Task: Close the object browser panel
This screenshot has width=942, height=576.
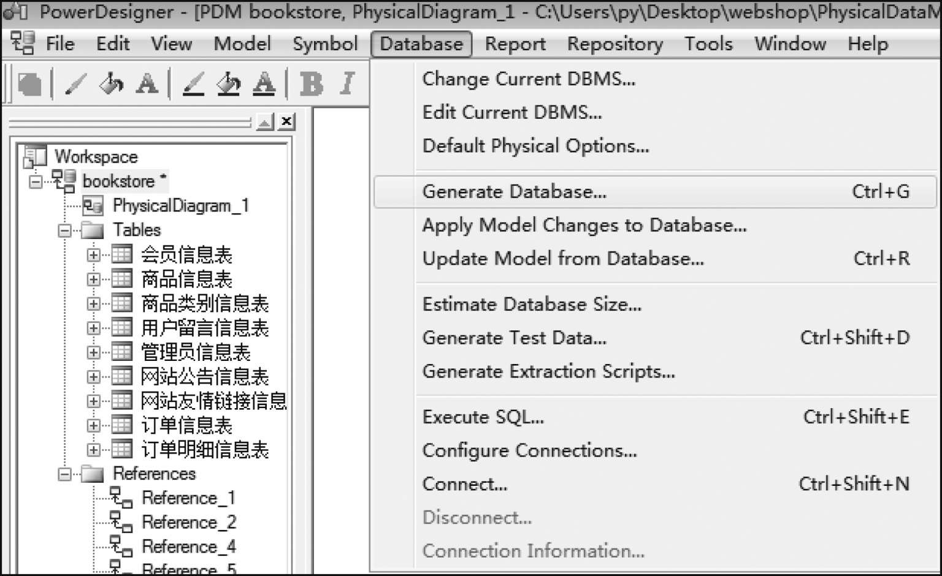Action: (x=286, y=122)
